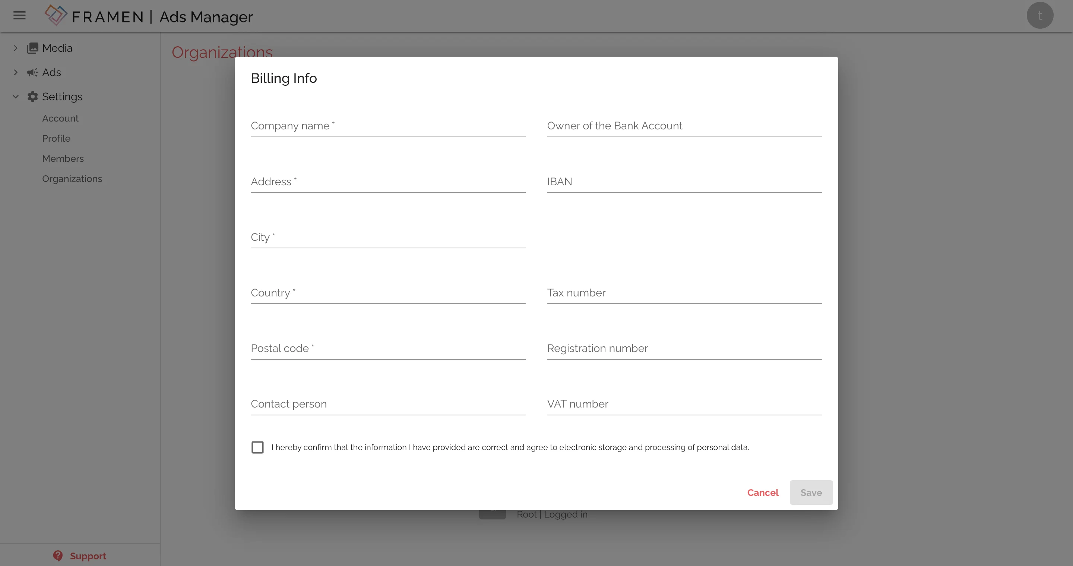
Task: Check the data confirmation checkbox
Action: pos(257,447)
